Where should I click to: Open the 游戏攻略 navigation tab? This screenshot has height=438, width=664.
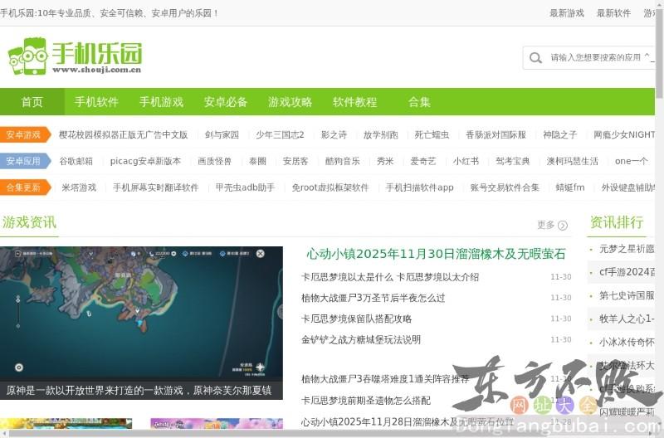tap(290, 102)
